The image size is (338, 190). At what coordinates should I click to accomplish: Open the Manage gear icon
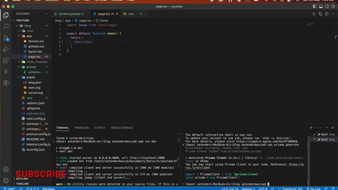coord(6,180)
